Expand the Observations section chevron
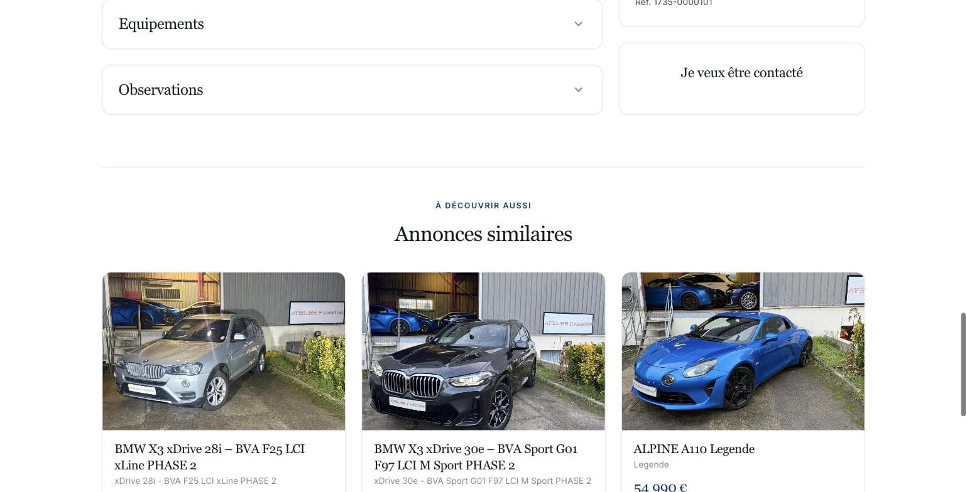 [578, 90]
